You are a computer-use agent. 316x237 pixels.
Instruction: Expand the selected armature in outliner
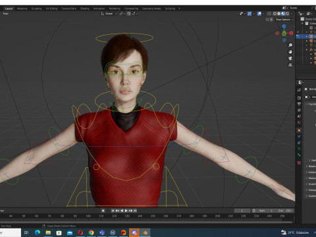pos(307,36)
